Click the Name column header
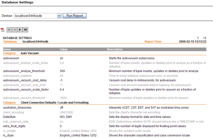The height and width of the screenshot is (138, 213). click(7, 49)
